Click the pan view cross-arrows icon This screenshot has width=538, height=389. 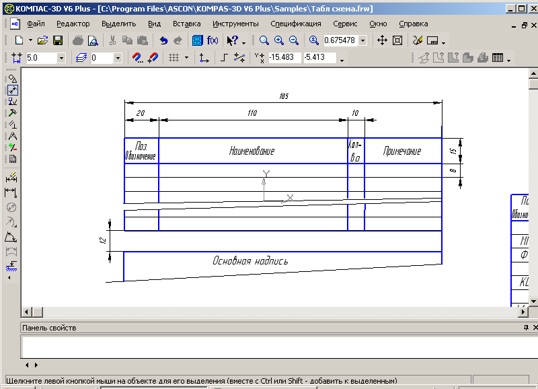point(382,40)
